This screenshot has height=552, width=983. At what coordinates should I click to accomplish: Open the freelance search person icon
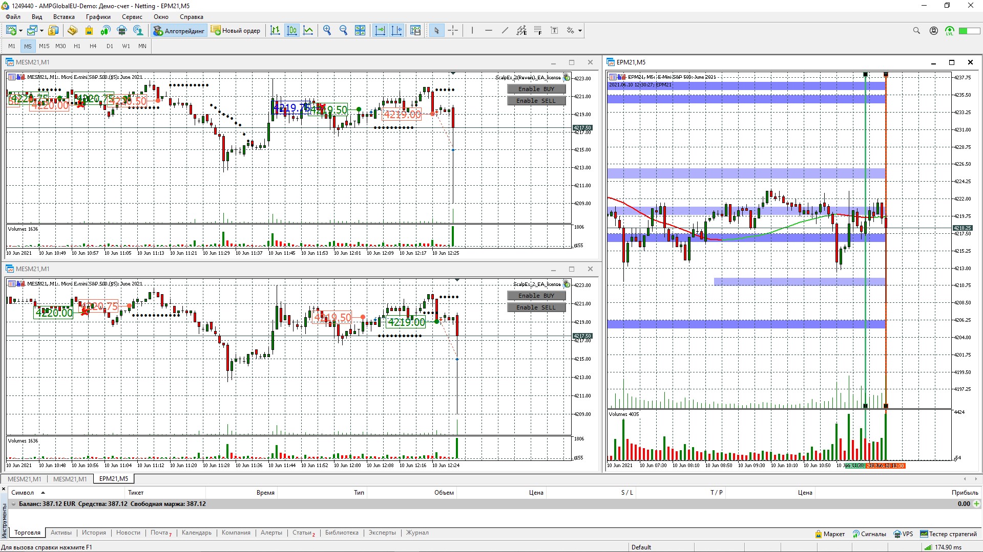point(138,31)
